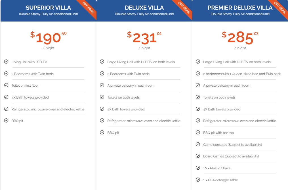Click checkmark icon next to BBQ pit with bar top
The height and width of the screenshot is (190, 288).
[198, 133]
